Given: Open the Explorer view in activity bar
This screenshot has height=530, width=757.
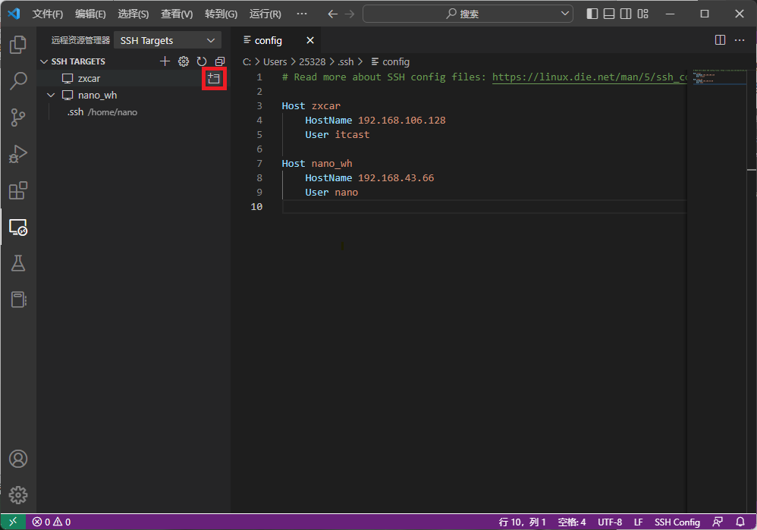Looking at the screenshot, I should [18, 45].
